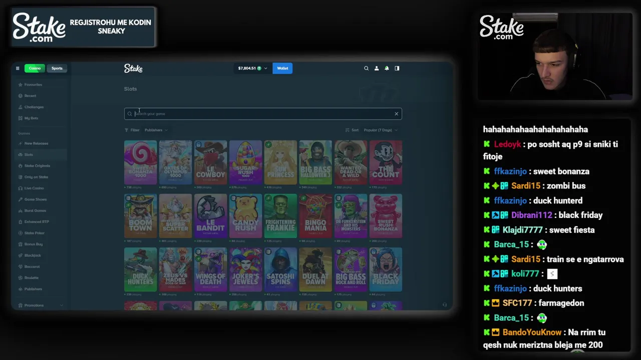Click the Wallet button
The height and width of the screenshot is (360, 641).
(x=282, y=68)
